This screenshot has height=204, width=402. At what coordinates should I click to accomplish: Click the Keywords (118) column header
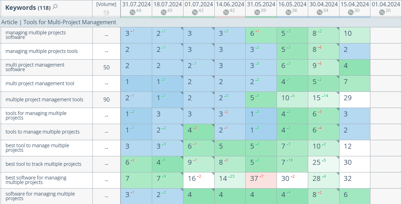tap(28, 7)
